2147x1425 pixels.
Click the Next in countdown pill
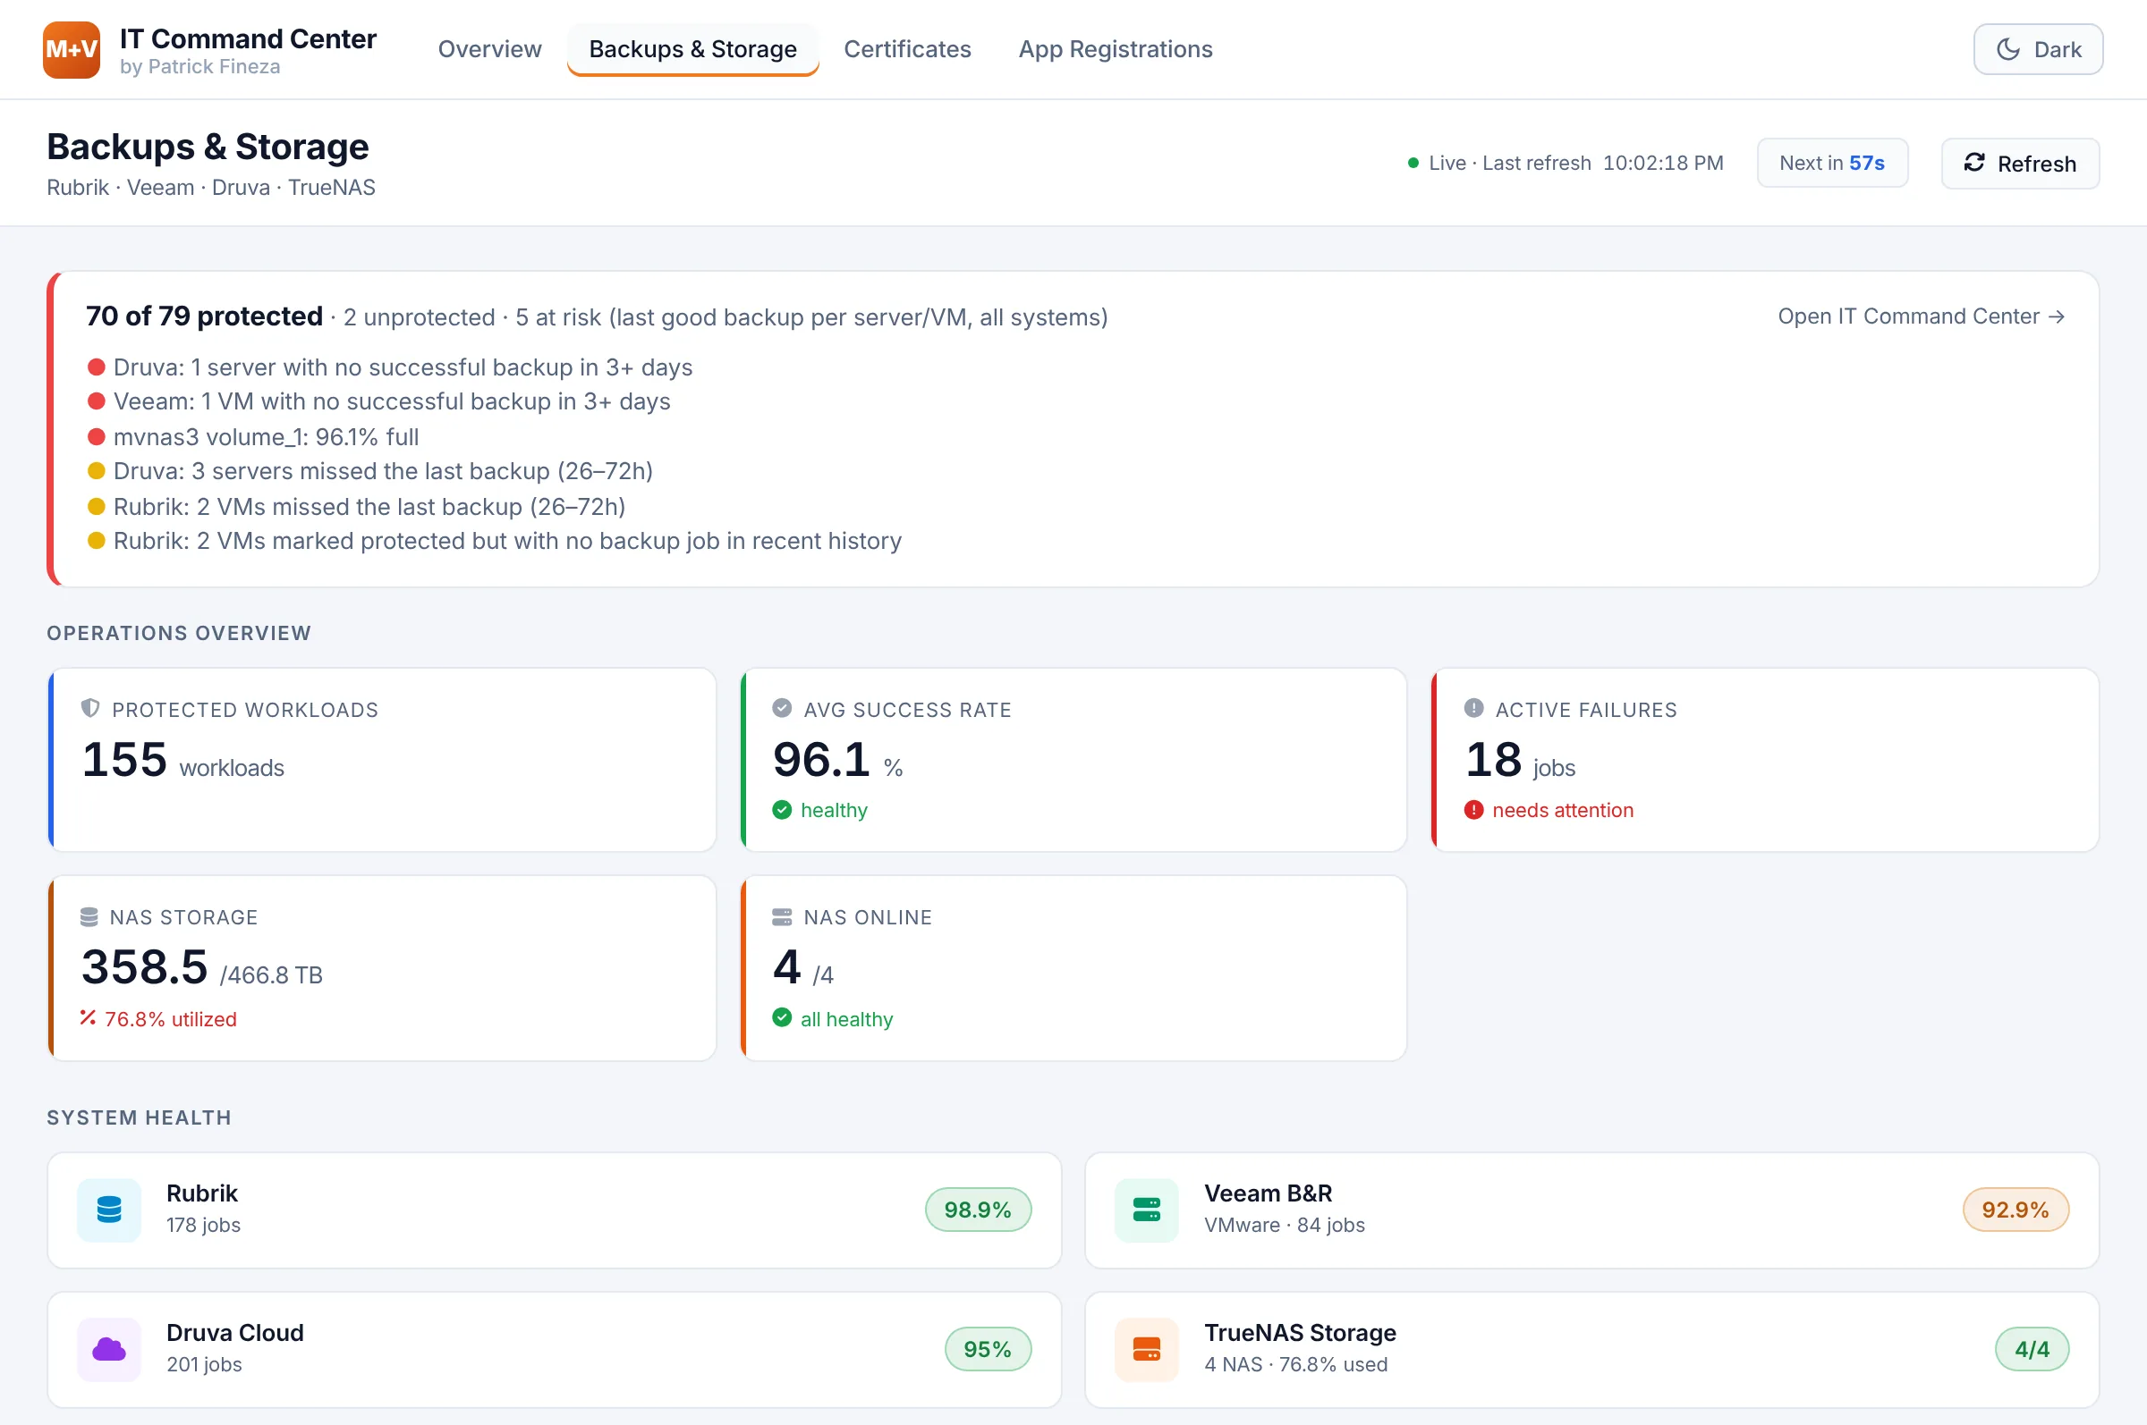pyautogui.click(x=1831, y=163)
